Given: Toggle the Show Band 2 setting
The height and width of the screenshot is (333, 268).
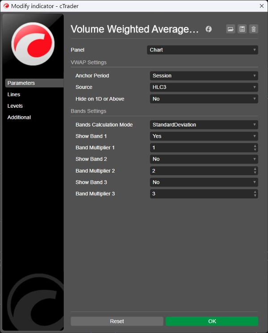Looking at the screenshot, I should pyautogui.click(x=204, y=159).
